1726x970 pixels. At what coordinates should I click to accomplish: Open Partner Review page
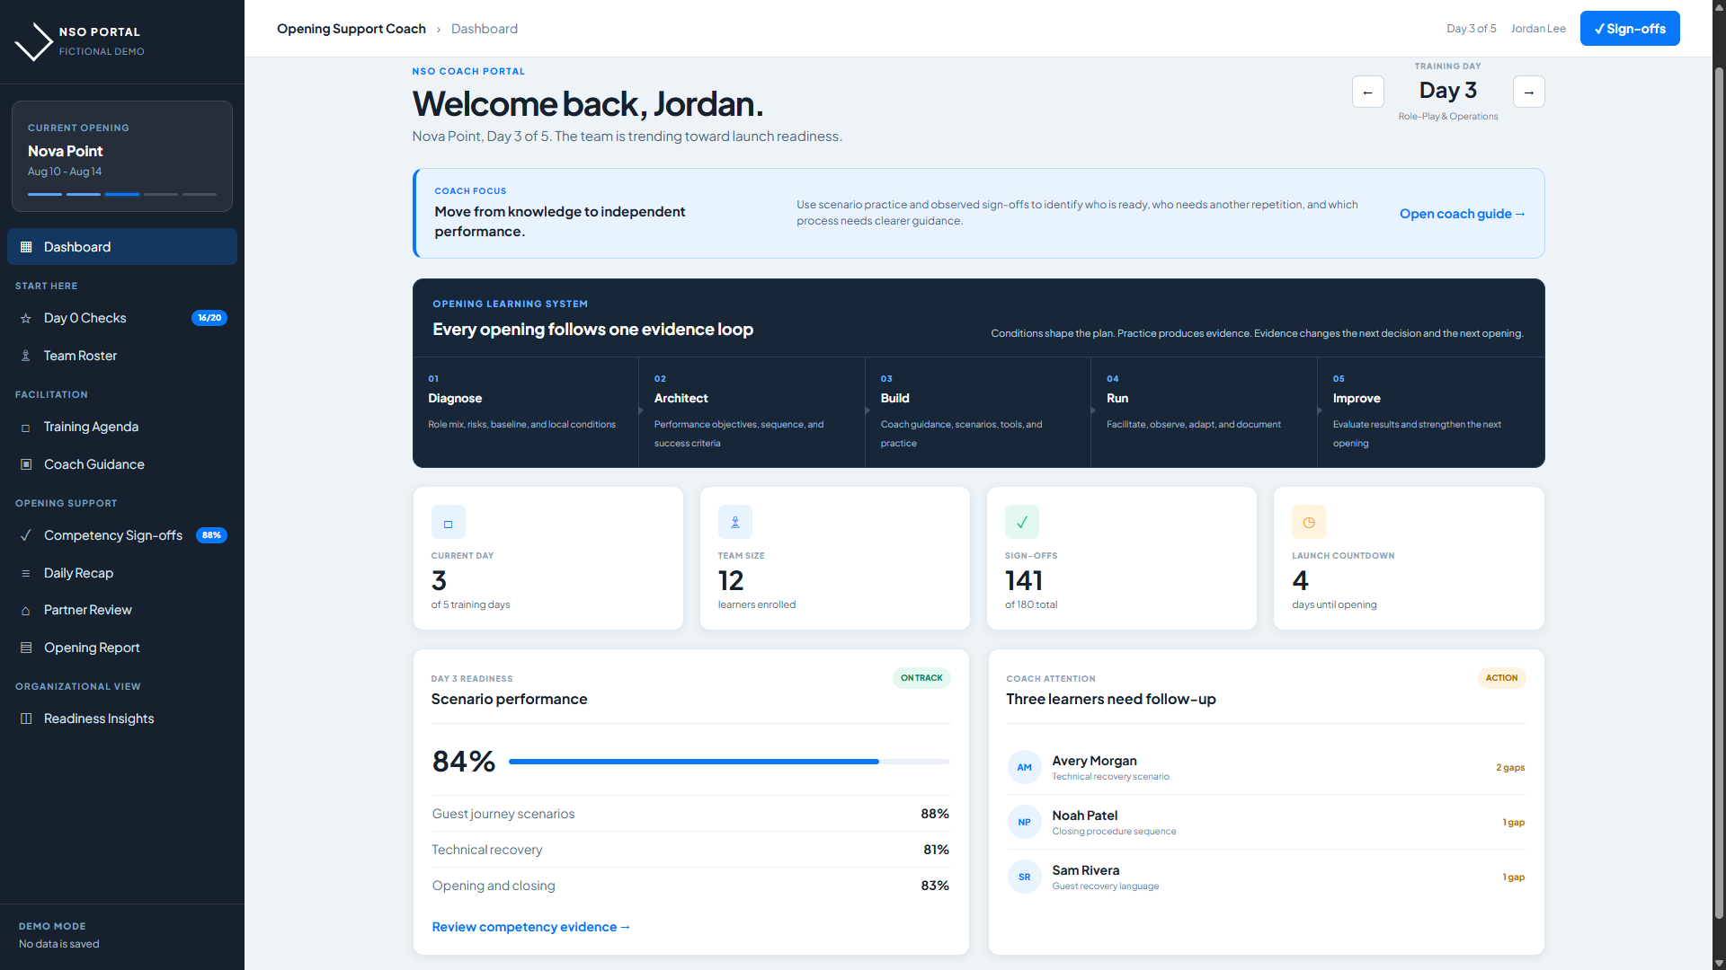pos(122,610)
